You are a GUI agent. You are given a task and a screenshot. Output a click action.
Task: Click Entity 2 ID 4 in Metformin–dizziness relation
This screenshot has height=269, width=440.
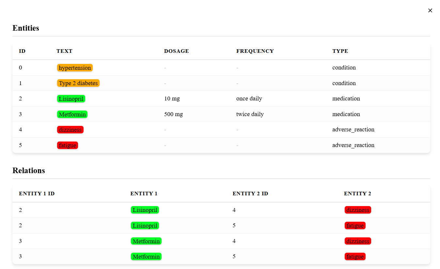click(234, 241)
